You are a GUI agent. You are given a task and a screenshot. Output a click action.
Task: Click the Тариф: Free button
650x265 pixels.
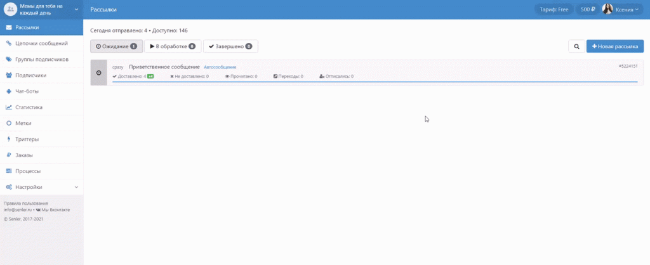coord(554,10)
